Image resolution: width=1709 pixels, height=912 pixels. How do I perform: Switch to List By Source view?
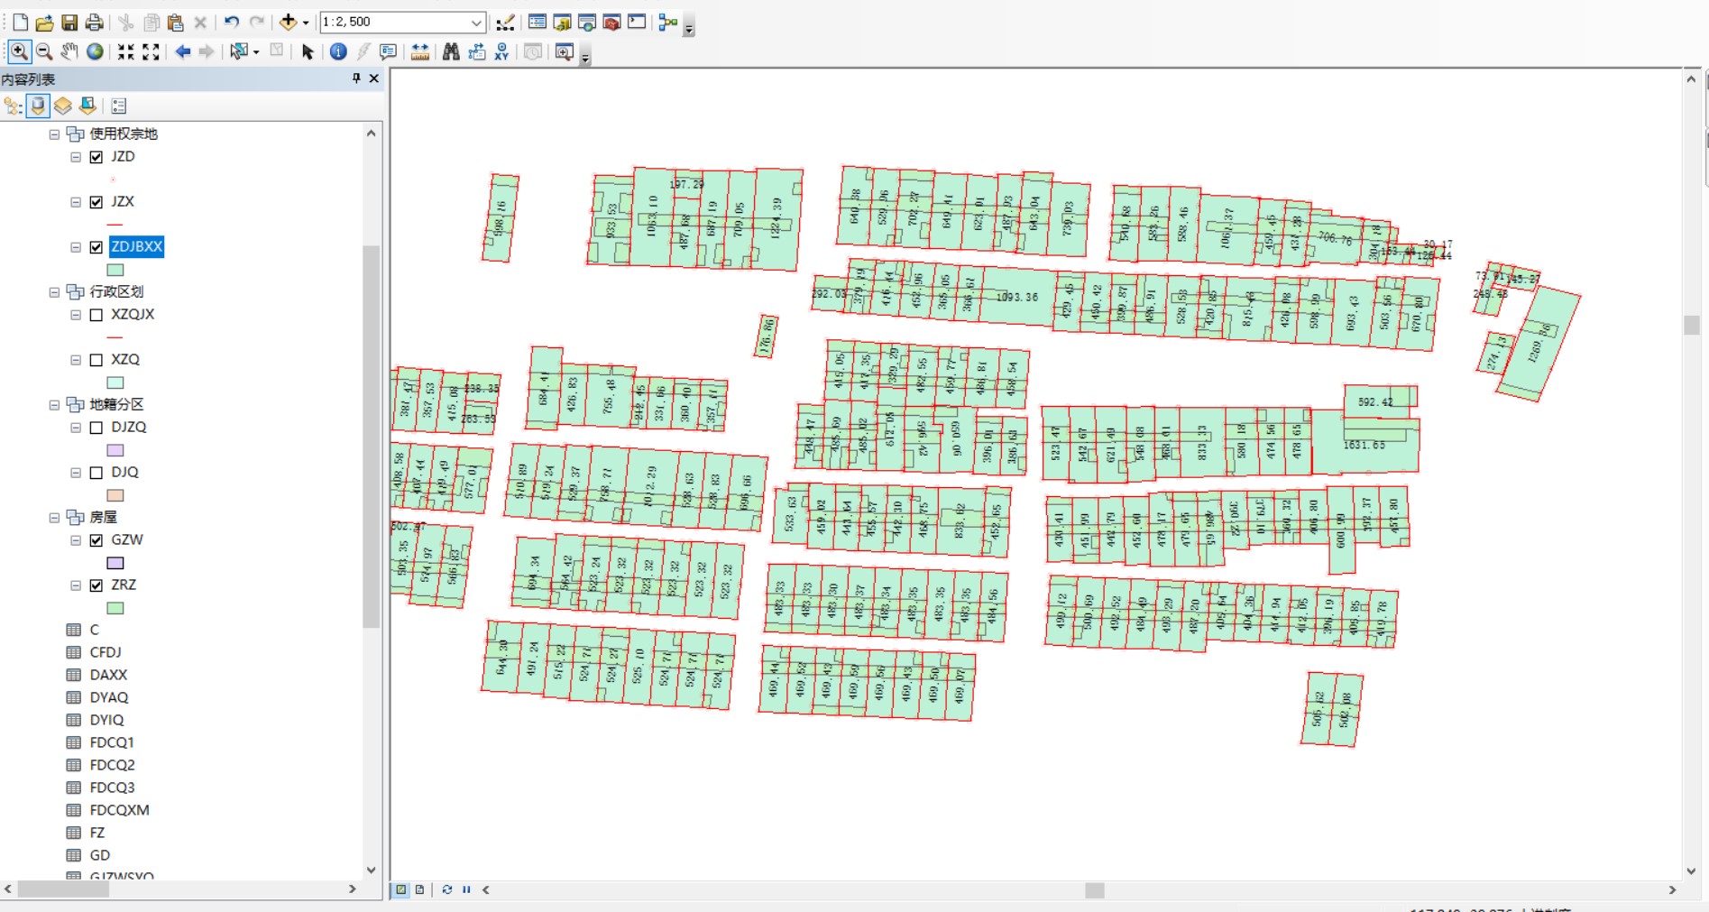point(38,106)
